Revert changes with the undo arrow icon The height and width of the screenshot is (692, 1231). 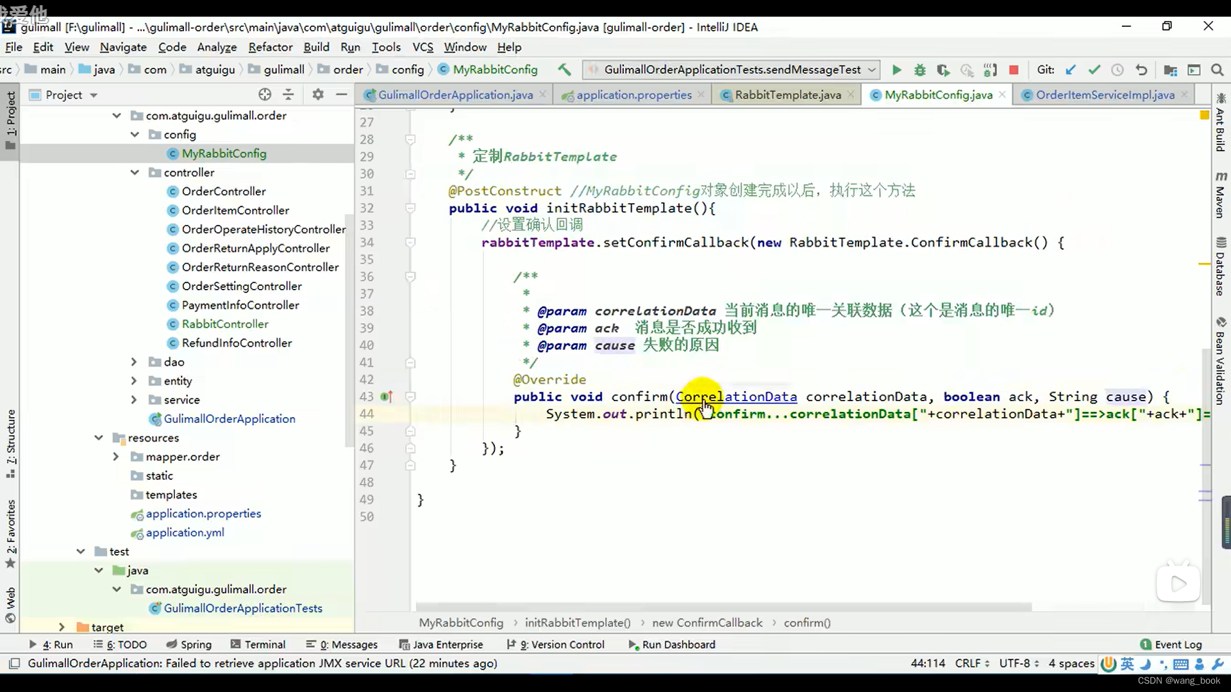1141,70
